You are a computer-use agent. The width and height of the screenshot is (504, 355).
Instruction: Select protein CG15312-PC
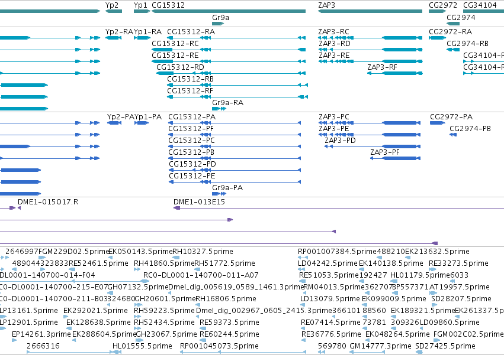coord(191,141)
